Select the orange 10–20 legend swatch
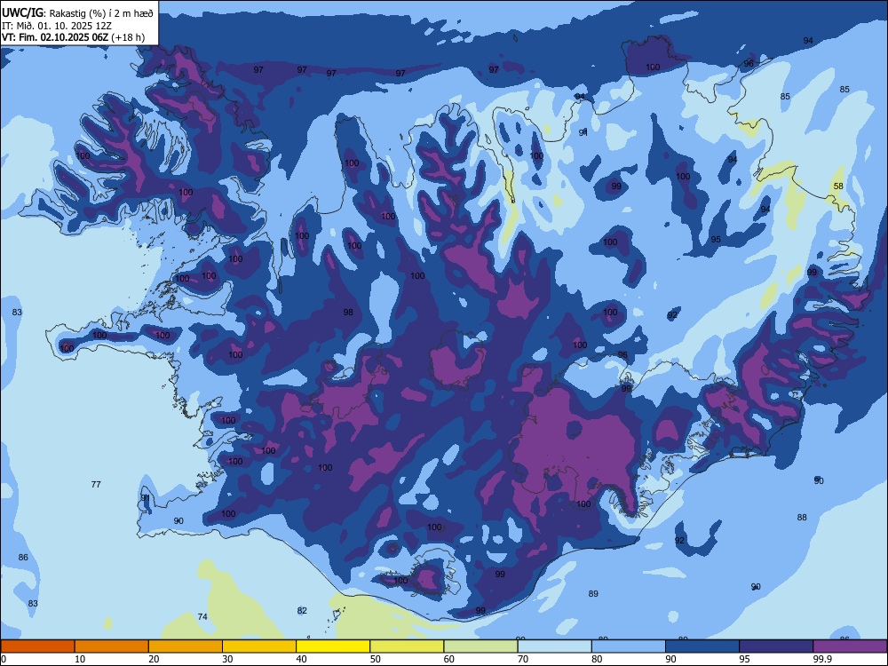 112,646
